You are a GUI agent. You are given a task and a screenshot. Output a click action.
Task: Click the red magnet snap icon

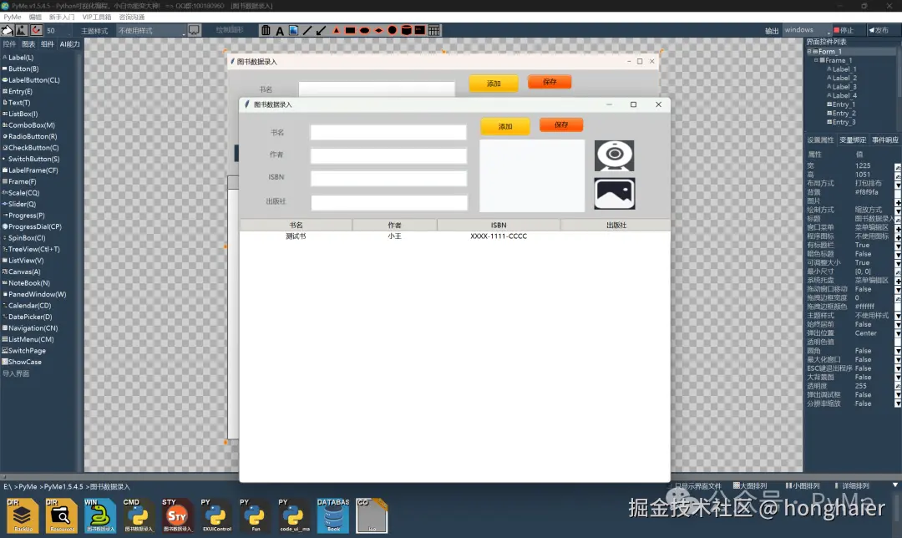click(x=36, y=30)
